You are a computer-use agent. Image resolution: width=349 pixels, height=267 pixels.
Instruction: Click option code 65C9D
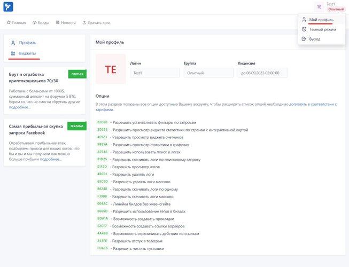[x=103, y=182]
